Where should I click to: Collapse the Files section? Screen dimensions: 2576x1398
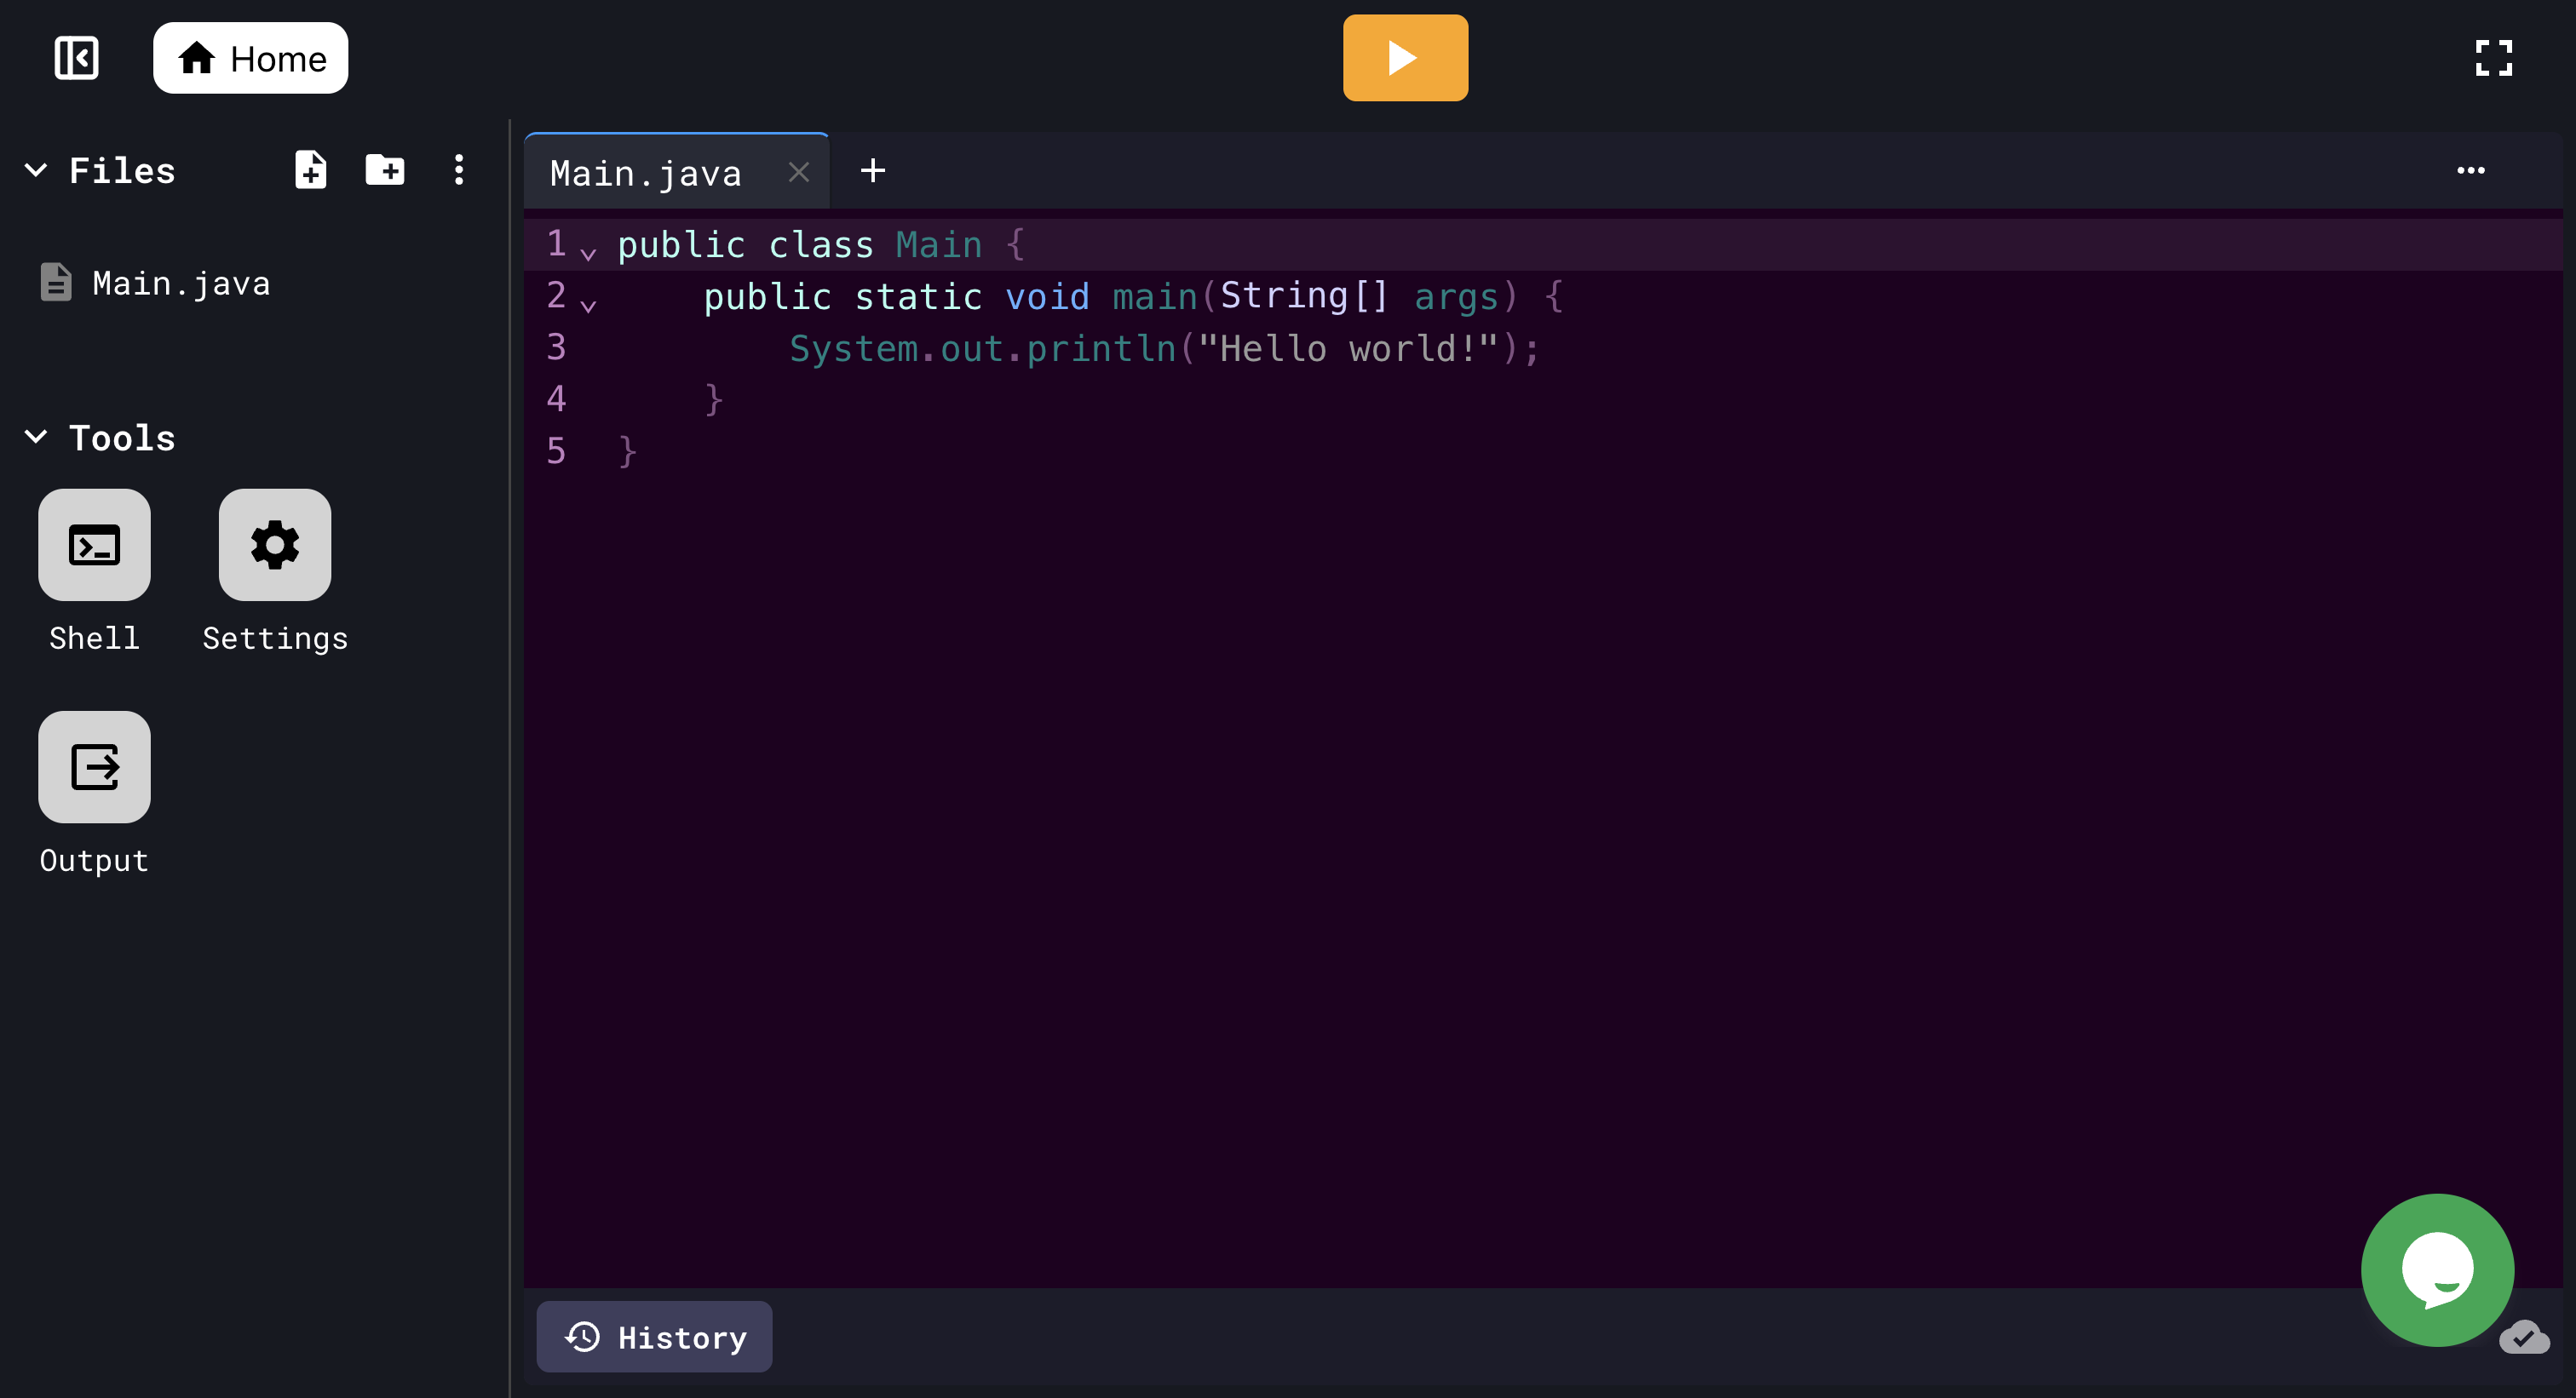tap(36, 170)
